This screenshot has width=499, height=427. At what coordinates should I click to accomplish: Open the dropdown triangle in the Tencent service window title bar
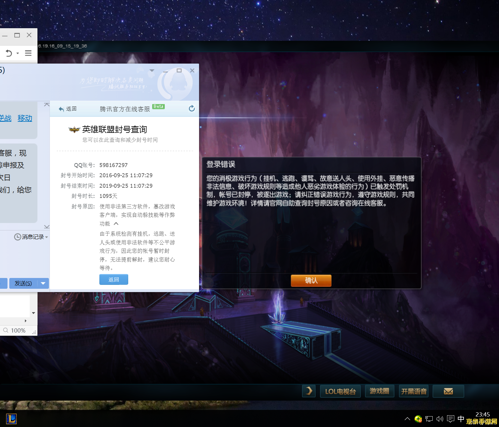coord(152,71)
